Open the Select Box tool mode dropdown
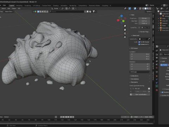 pyautogui.click(x=9, y=12)
